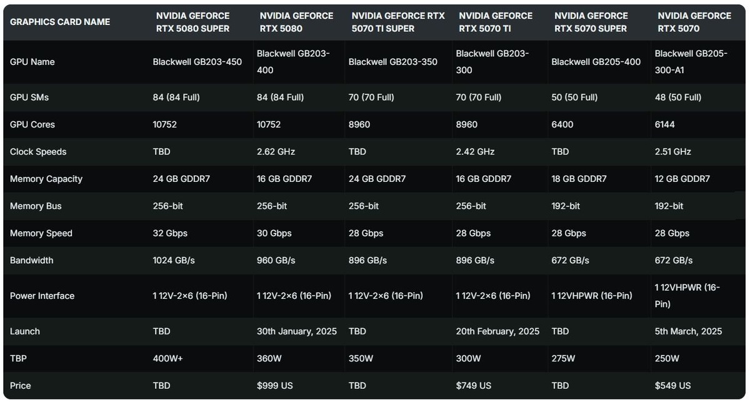The width and height of the screenshot is (750, 402).
Task: Click the Memory Bus row label
Action: click(36, 206)
